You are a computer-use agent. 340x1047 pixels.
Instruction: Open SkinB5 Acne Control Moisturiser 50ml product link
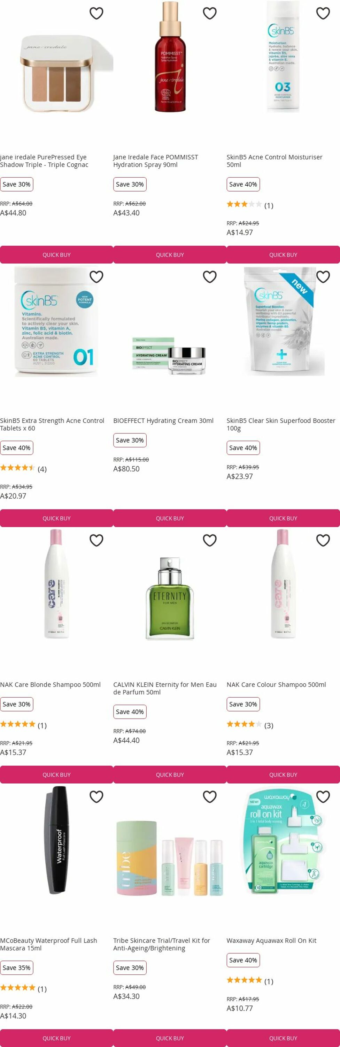coord(274,161)
